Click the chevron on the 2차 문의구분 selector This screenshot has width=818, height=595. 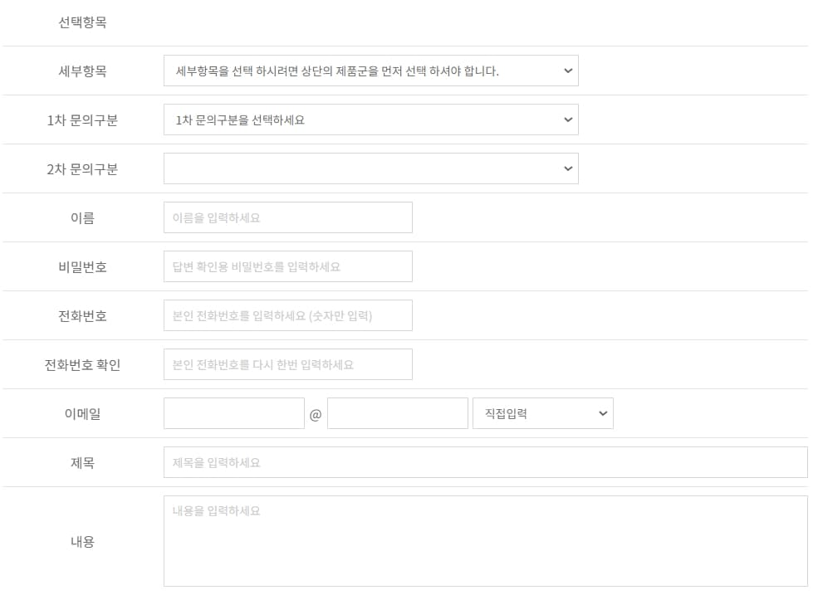coord(566,168)
